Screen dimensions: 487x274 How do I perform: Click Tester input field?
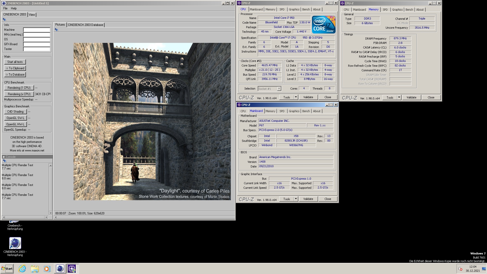(37, 49)
